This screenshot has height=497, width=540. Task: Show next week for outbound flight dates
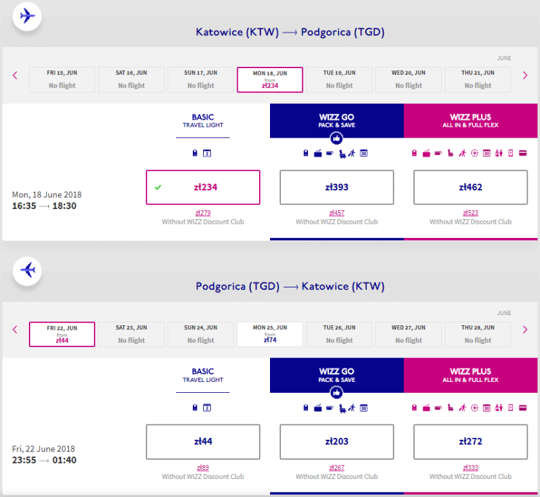coord(525,76)
